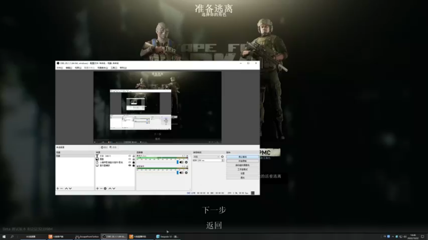Screen dimensions: 428x240
Task: Open the lower mixer channel gear settings
Action: point(186,172)
